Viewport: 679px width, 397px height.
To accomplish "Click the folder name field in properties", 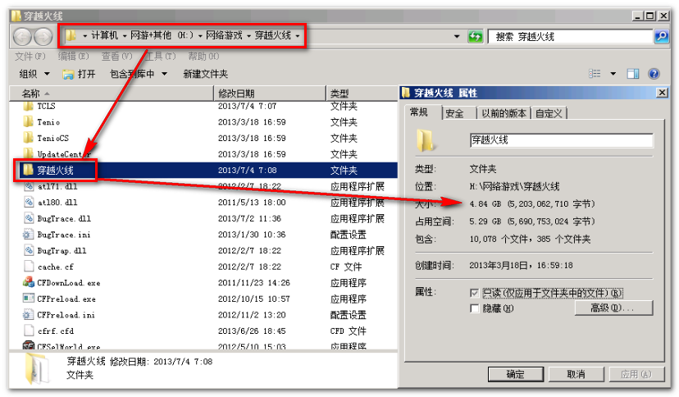I will (561, 140).
